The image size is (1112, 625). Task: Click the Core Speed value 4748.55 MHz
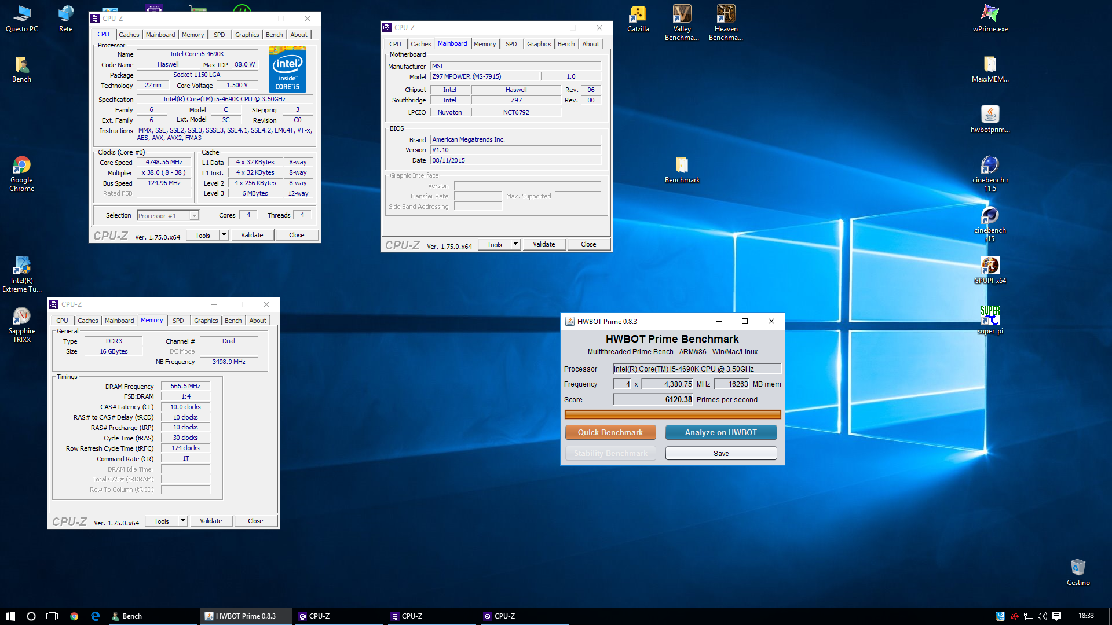pyautogui.click(x=164, y=163)
